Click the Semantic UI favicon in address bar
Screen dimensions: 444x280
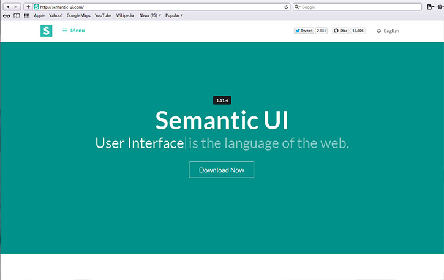pyautogui.click(x=36, y=7)
